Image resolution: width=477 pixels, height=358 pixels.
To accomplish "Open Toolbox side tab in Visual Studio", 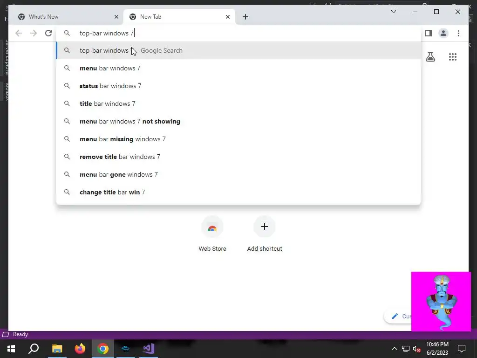I will tap(6, 91).
